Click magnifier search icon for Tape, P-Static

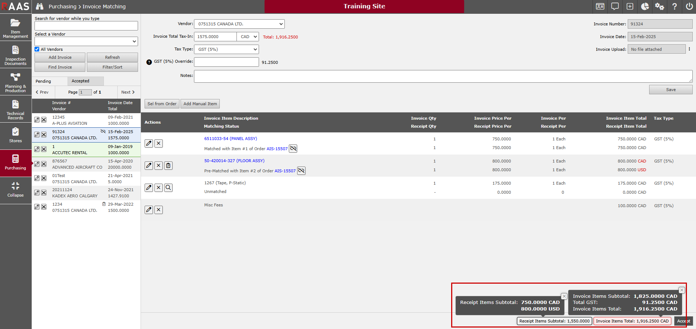click(168, 188)
